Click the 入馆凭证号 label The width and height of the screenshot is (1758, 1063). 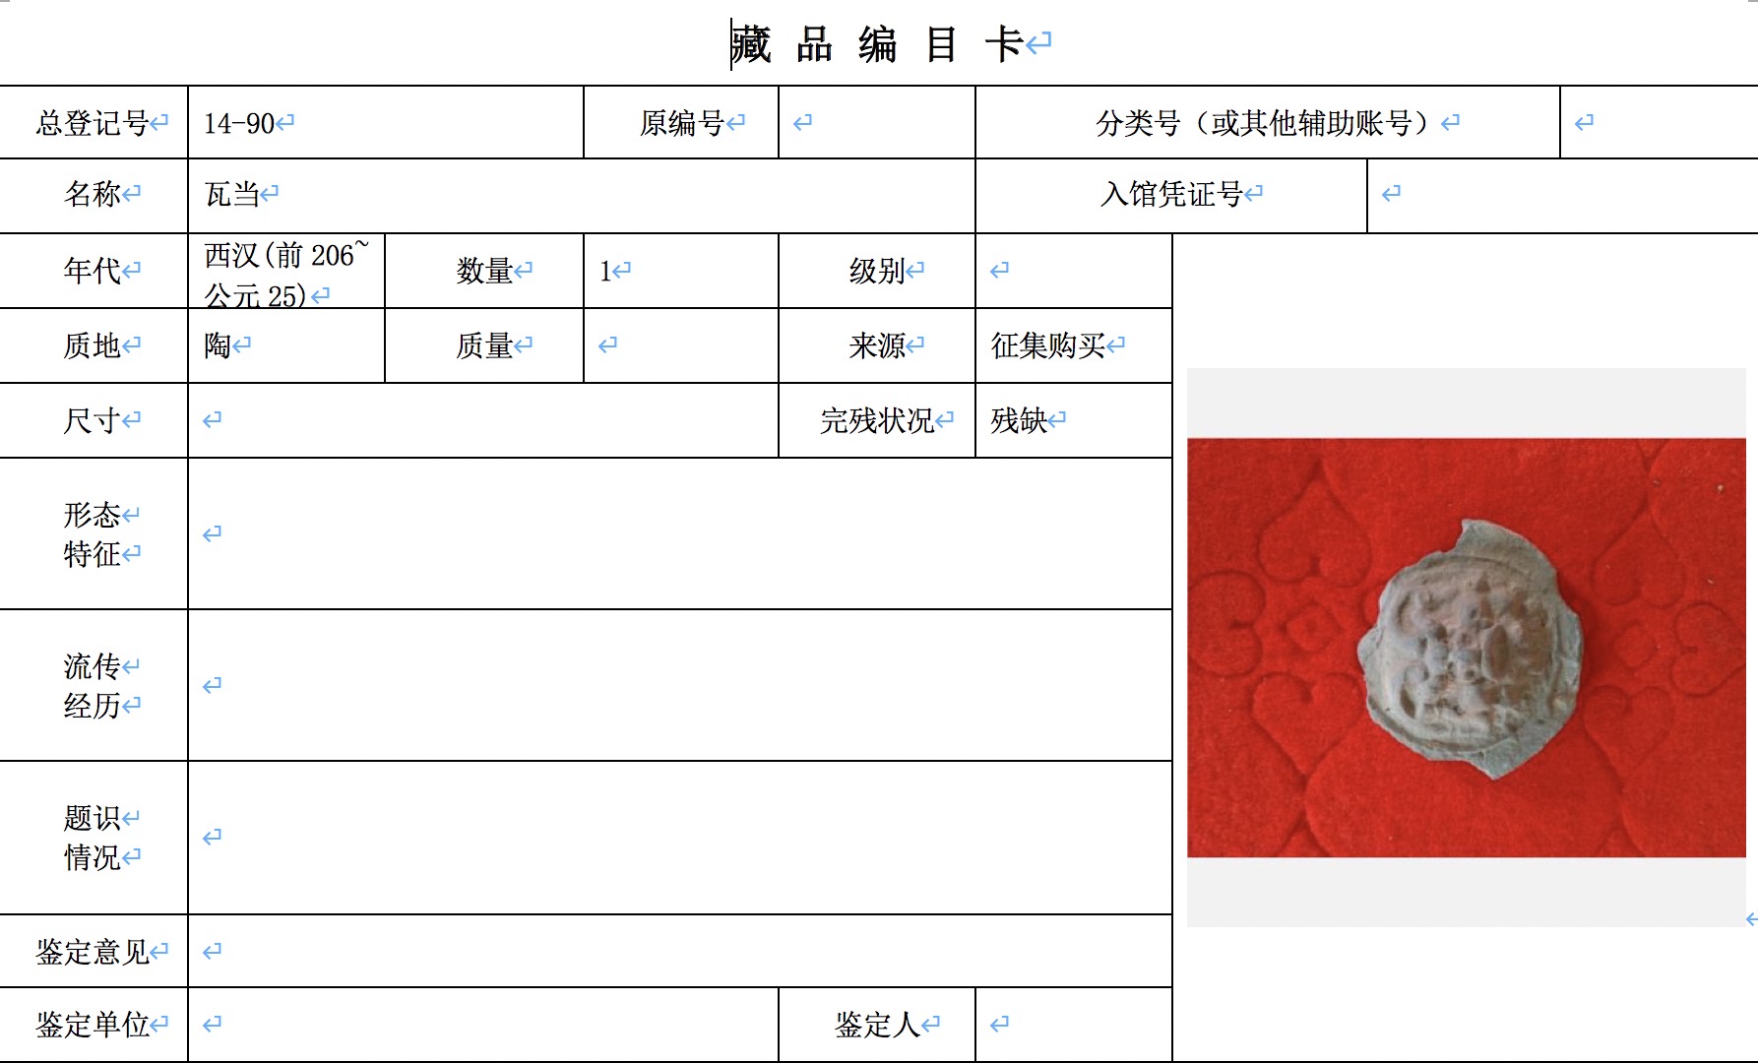[x=1171, y=194]
